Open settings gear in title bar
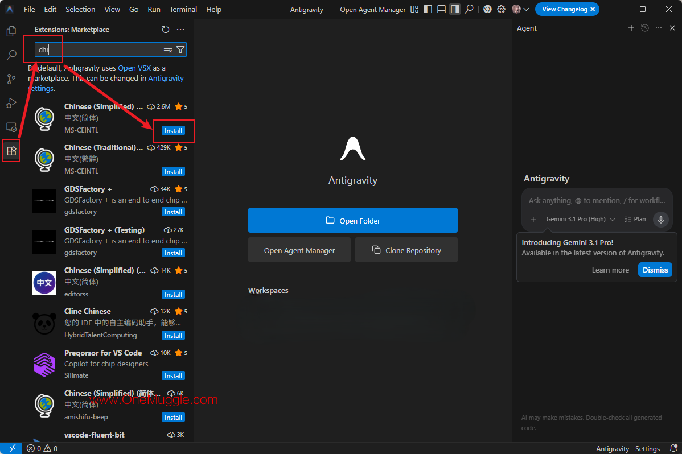This screenshot has width=682, height=454. click(x=502, y=9)
